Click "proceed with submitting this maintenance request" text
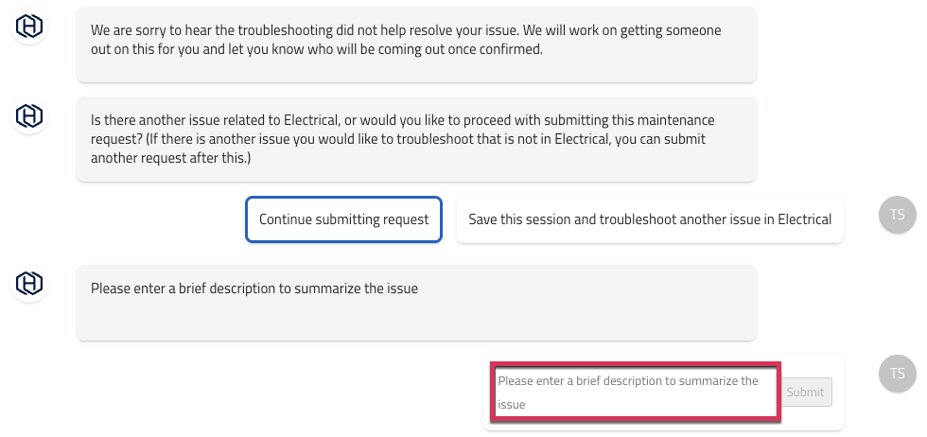 (568, 120)
